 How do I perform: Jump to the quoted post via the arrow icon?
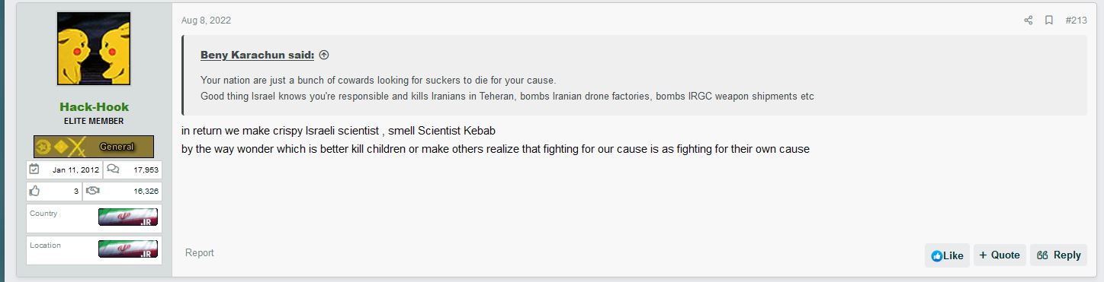coord(323,55)
